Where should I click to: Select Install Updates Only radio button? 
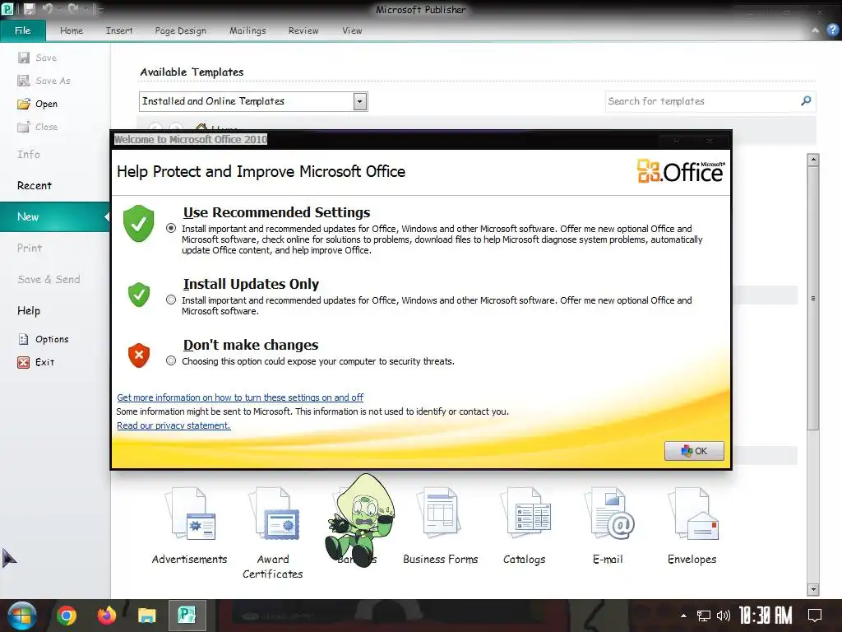coord(171,300)
